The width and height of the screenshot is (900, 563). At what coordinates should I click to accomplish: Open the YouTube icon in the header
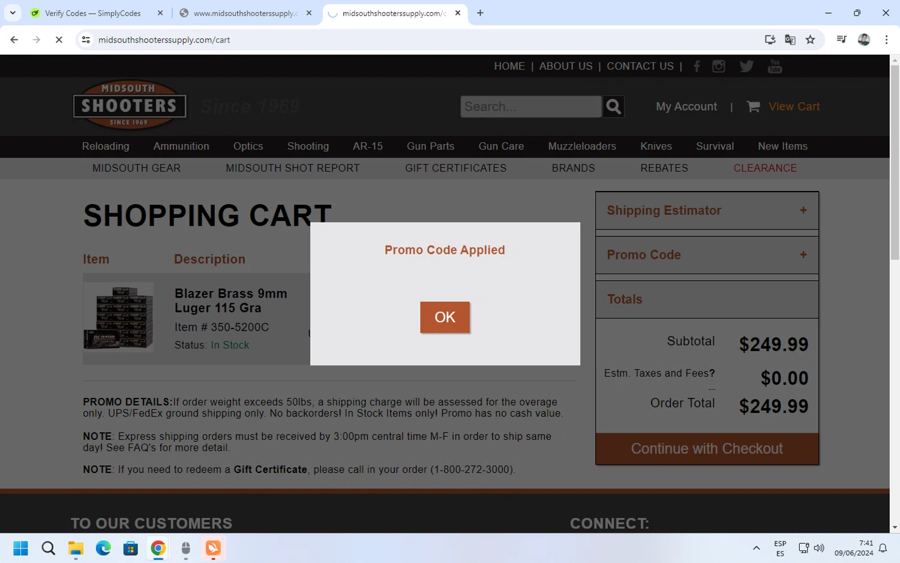[x=775, y=66]
